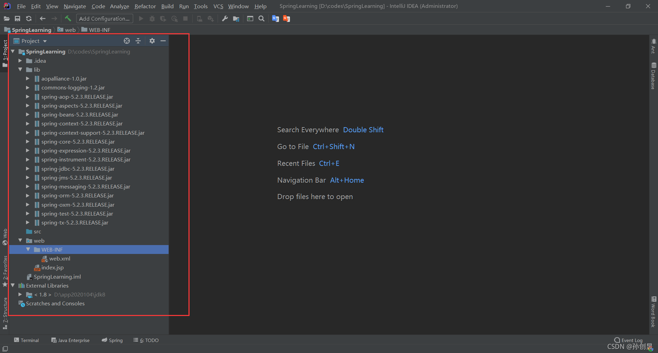Click the Run with Coverage icon
The width and height of the screenshot is (658, 353).
163,19
